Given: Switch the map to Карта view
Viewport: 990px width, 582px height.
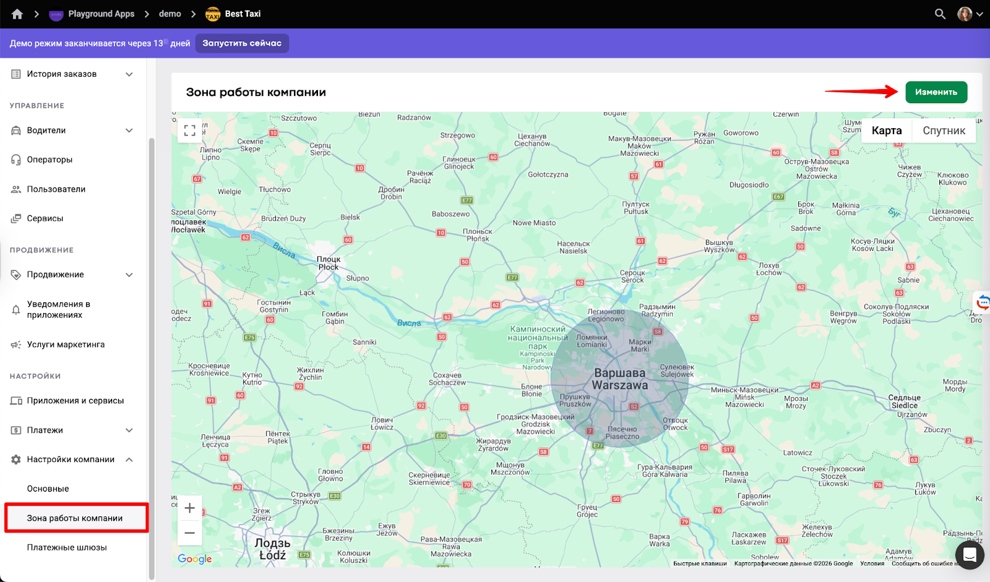Looking at the screenshot, I should tap(887, 131).
